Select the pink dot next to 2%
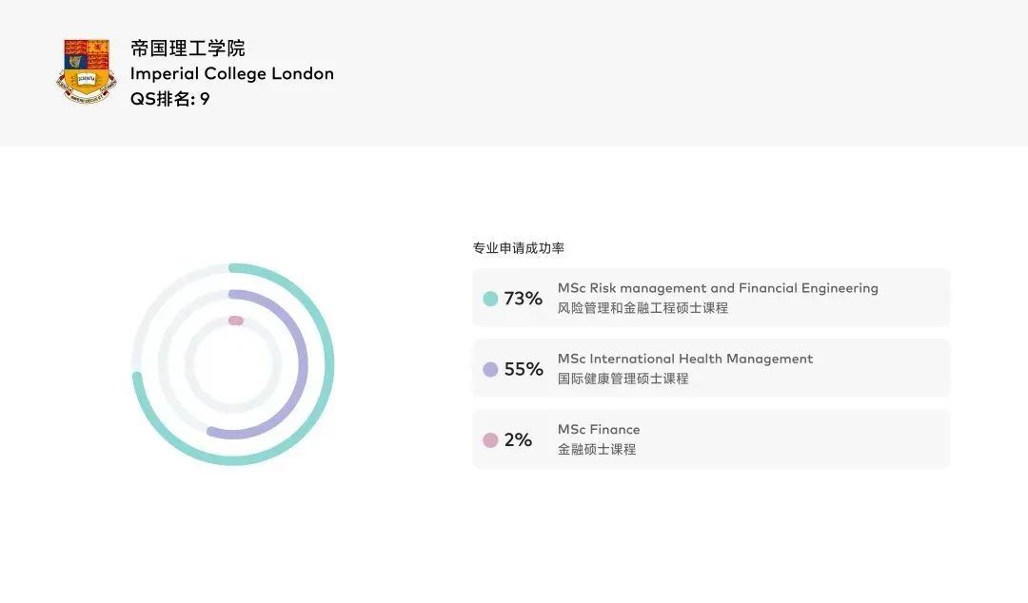Viewport: 1028px width, 603px height. (490, 440)
